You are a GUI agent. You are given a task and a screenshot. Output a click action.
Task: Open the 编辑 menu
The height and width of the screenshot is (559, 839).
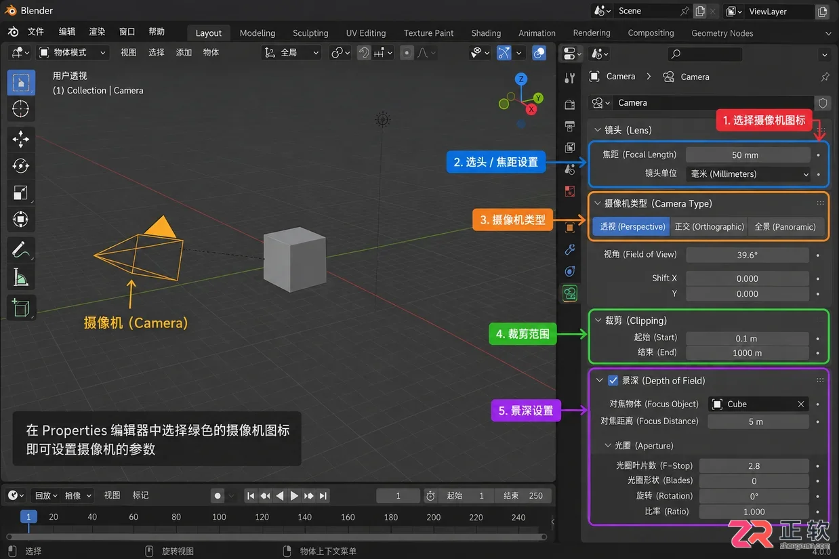click(x=67, y=32)
